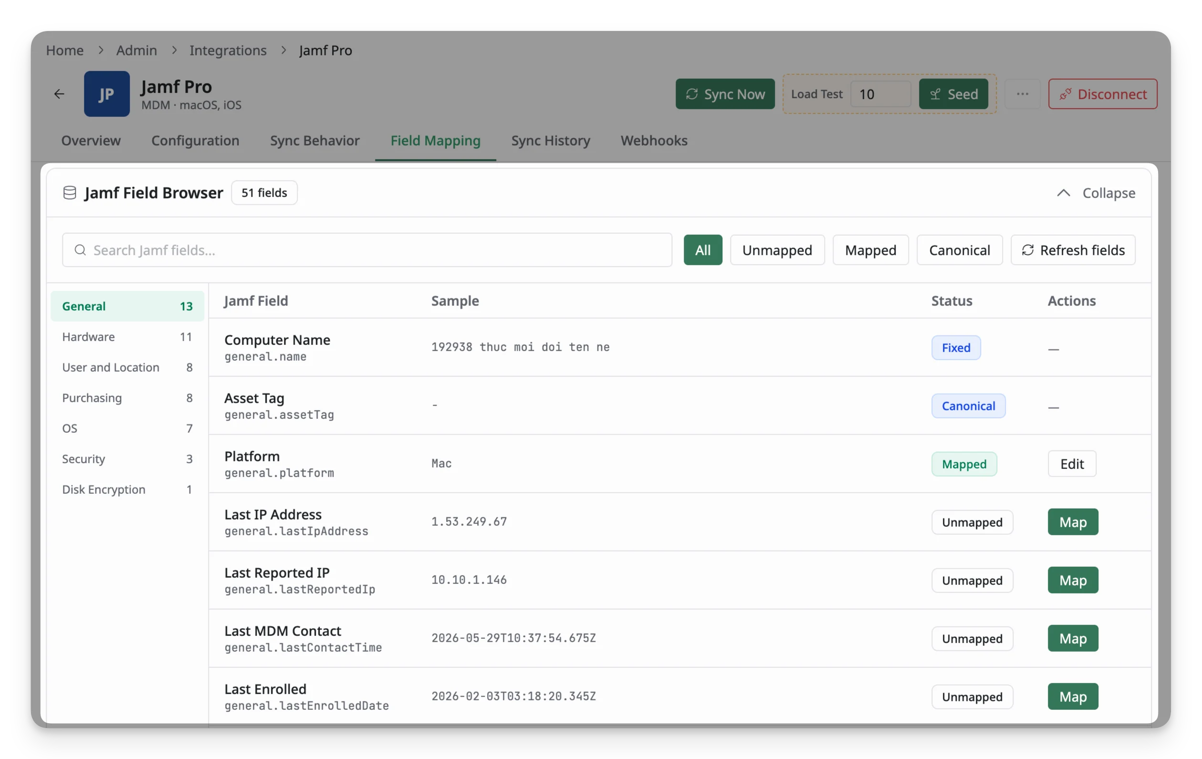The height and width of the screenshot is (759, 1202).
Task: Click Jamf Pro in the breadcrumb
Action: click(325, 51)
